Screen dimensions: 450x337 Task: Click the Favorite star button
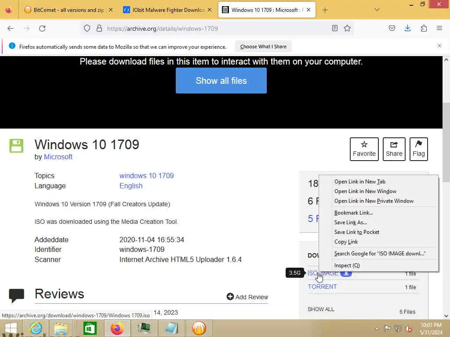tap(364, 149)
